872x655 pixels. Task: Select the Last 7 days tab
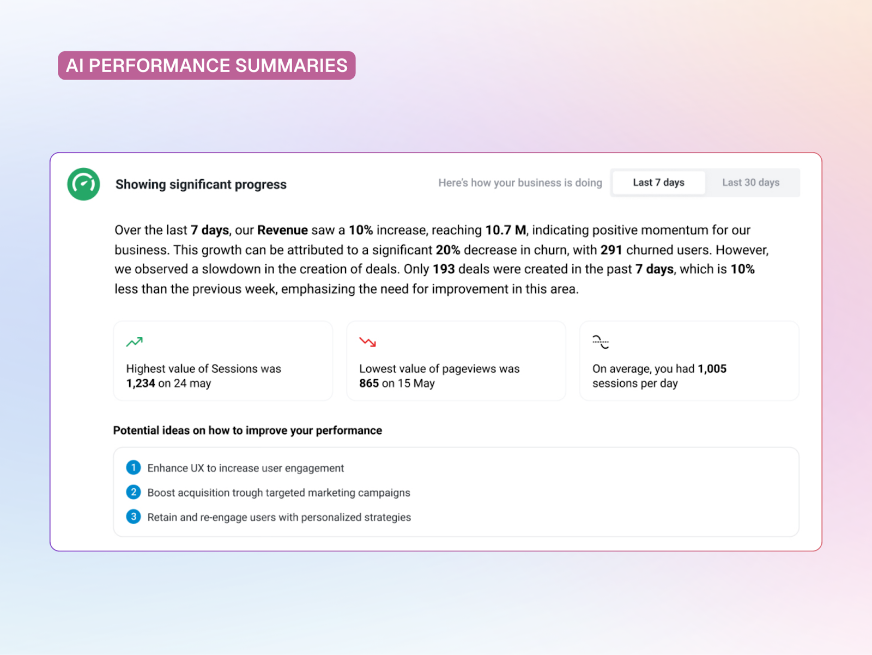click(658, 183)
